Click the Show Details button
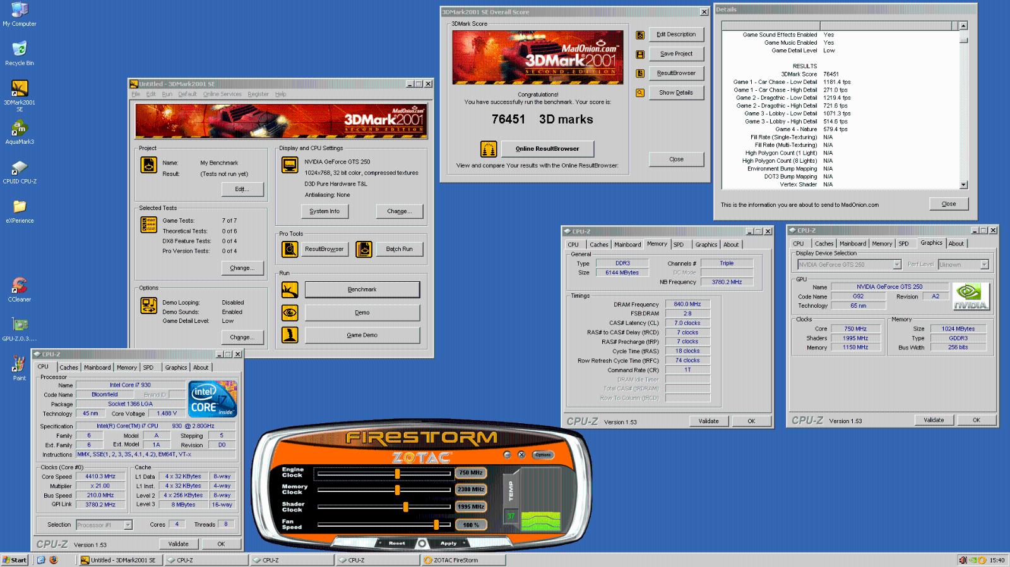This screenshot has height=567, width=1010. [x=676, y=93]
